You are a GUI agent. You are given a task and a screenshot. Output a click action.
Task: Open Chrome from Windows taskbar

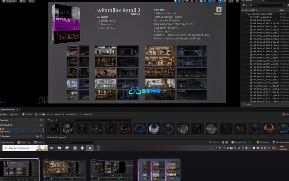(x=74, y=148)
